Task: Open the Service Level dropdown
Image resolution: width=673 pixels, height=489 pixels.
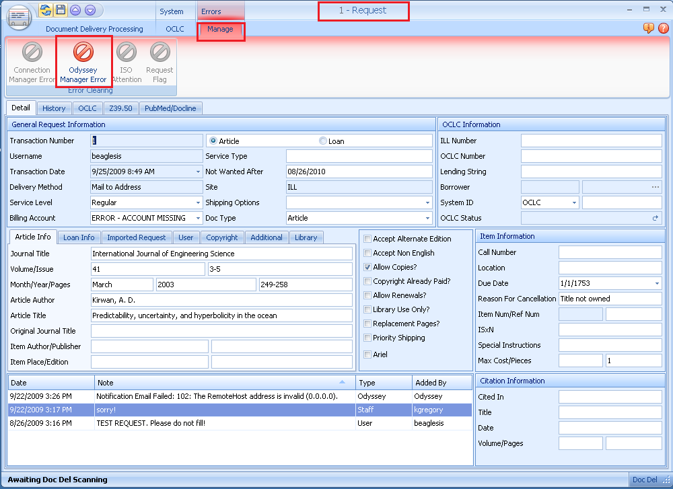Action: pos(198,202)
